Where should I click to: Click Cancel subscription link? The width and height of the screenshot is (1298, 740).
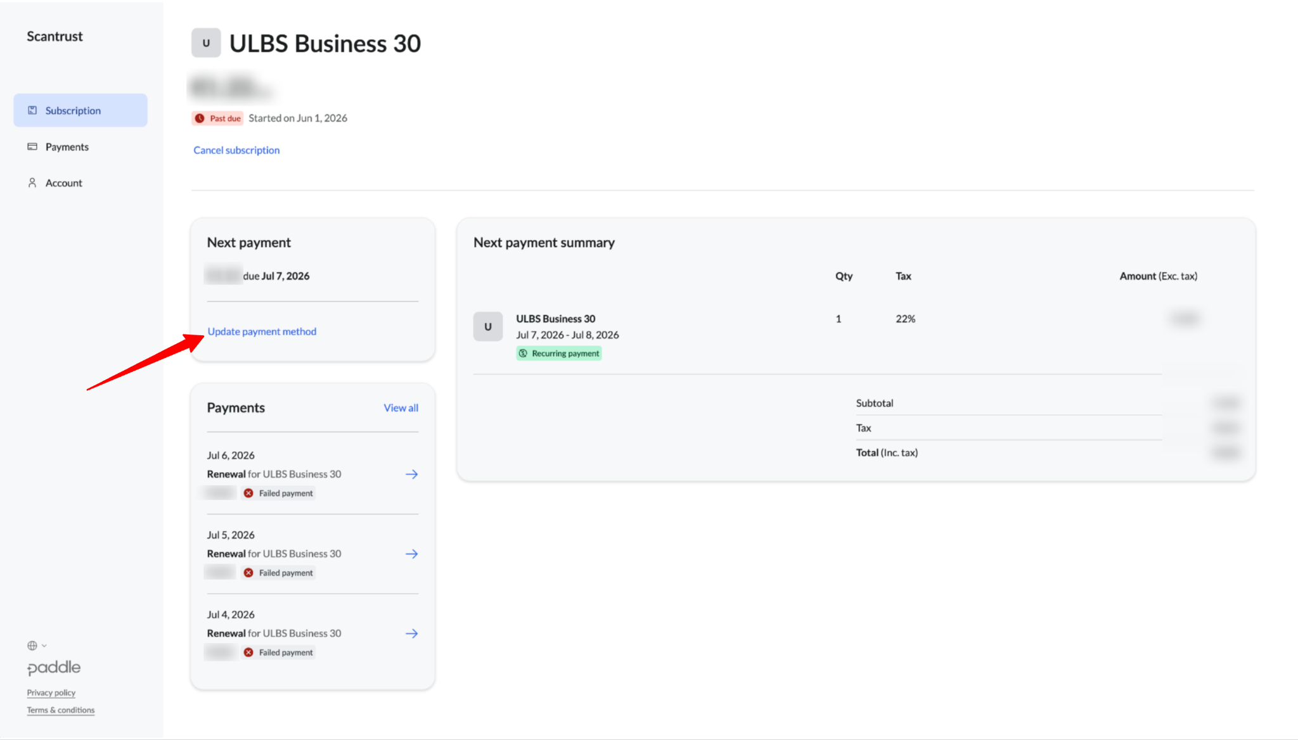tap(236, 150)
